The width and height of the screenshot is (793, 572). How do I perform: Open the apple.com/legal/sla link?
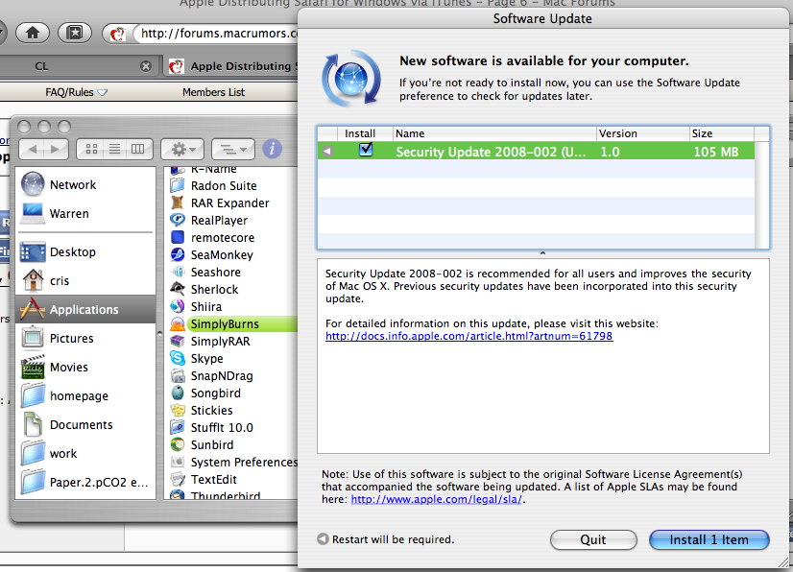click(x=437, y=499)
